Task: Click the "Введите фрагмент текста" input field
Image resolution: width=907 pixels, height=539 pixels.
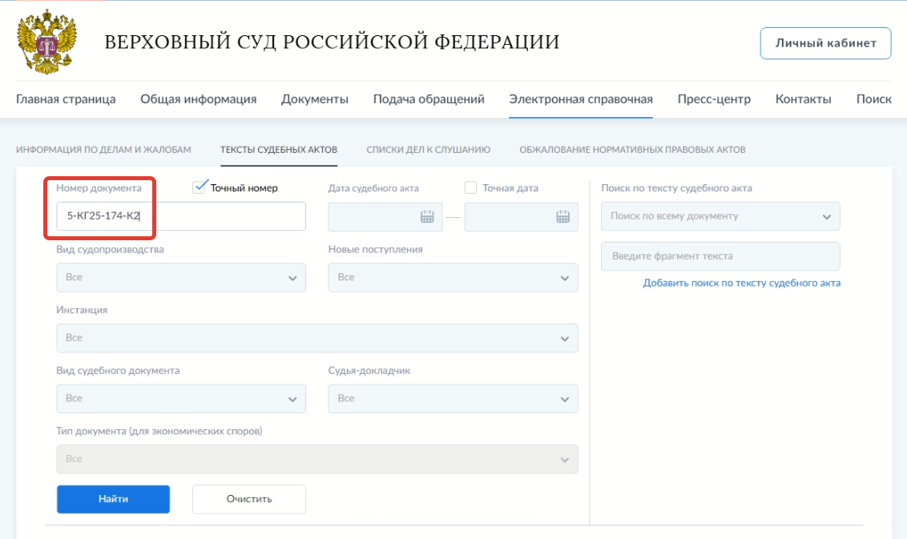Action: coord(720,256)
